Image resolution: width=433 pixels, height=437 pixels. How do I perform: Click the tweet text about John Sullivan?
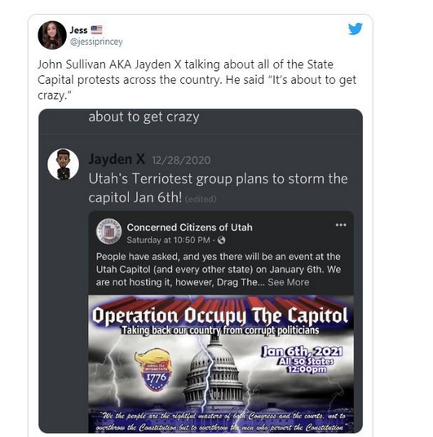197,80
